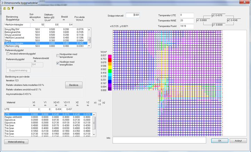The width and height of the screenshot is (251, 152).
Task: Click the magenta 0.837 legend swatch
Action: [x=110, y=57]
